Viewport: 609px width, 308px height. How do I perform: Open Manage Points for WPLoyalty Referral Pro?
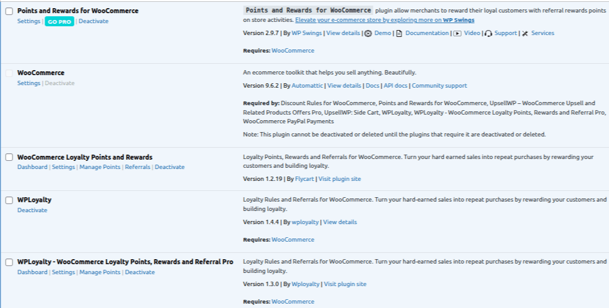pos(100,272)
